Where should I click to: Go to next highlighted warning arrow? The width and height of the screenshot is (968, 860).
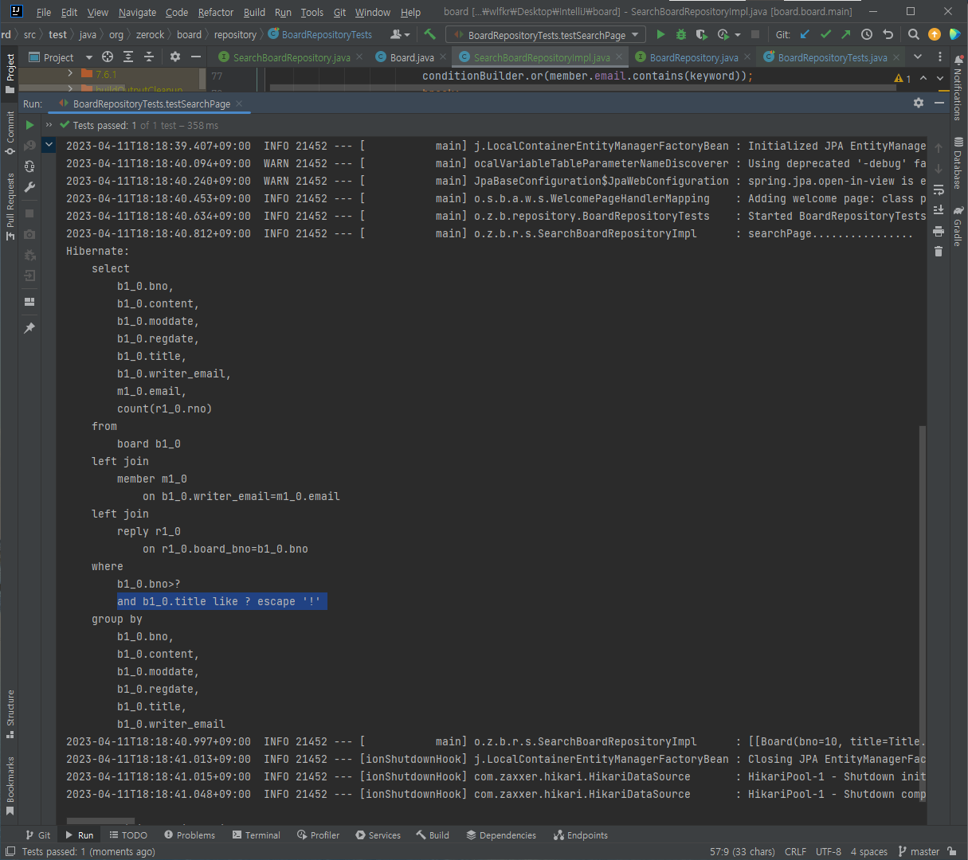pyautogui.click(x=939, y=78)
